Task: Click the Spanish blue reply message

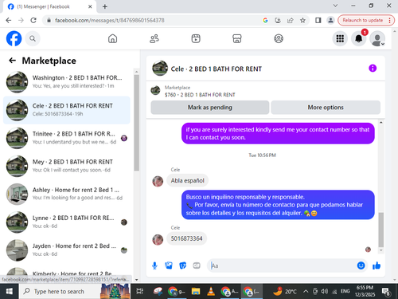Action: [278, 205]
